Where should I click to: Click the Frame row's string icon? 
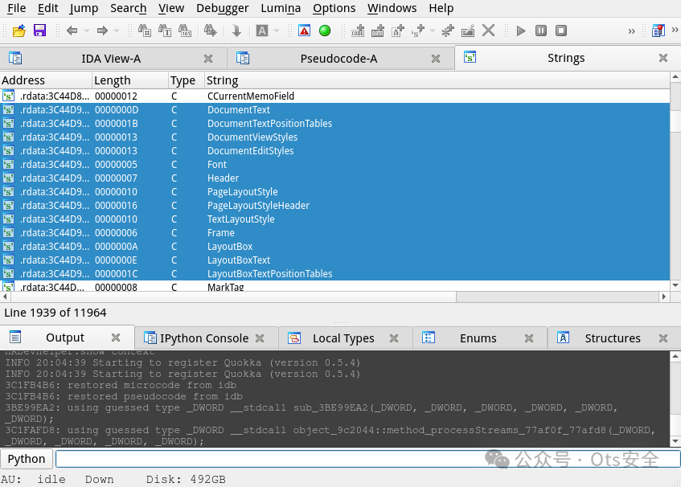tap(8, 232)
